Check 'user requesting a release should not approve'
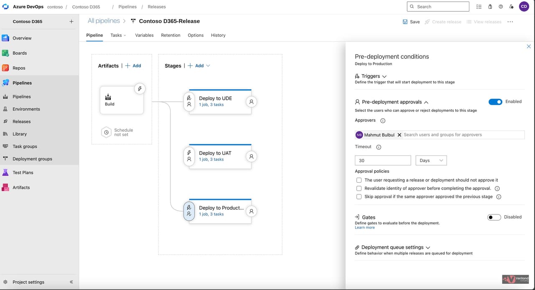Viewport: 535px width, 290px height. [x=359, y=180]
